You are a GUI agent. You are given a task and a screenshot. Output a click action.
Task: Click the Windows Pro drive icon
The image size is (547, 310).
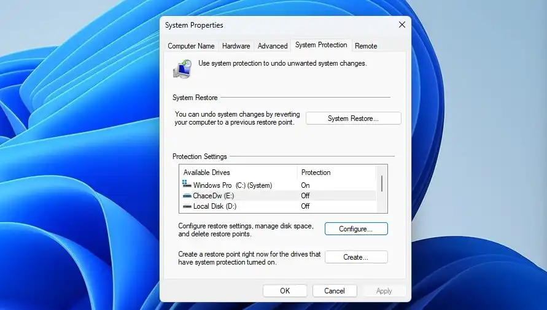pyautogui.click(x=187, y=184)
